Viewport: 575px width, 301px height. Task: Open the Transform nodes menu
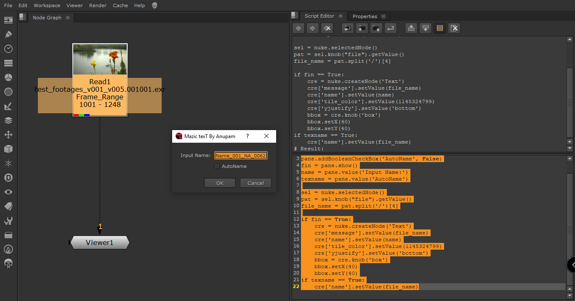[x=8, y=135]
